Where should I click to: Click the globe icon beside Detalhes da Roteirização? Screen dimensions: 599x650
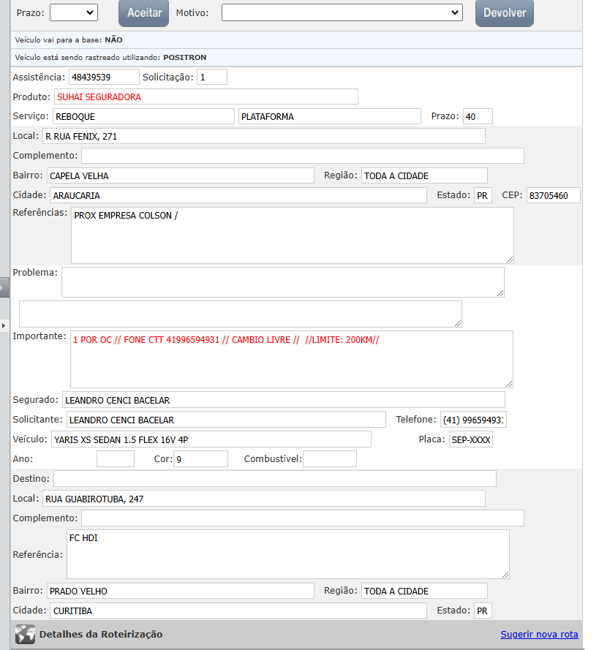coord(25,634)
